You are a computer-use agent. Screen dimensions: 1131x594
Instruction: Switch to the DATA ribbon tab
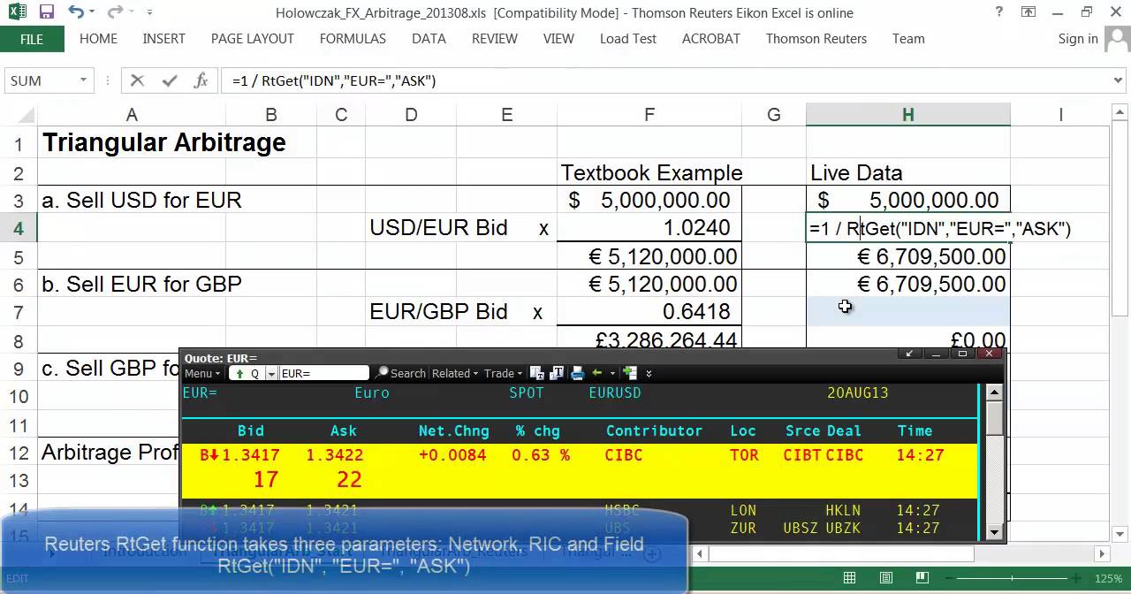click(429, 39)
